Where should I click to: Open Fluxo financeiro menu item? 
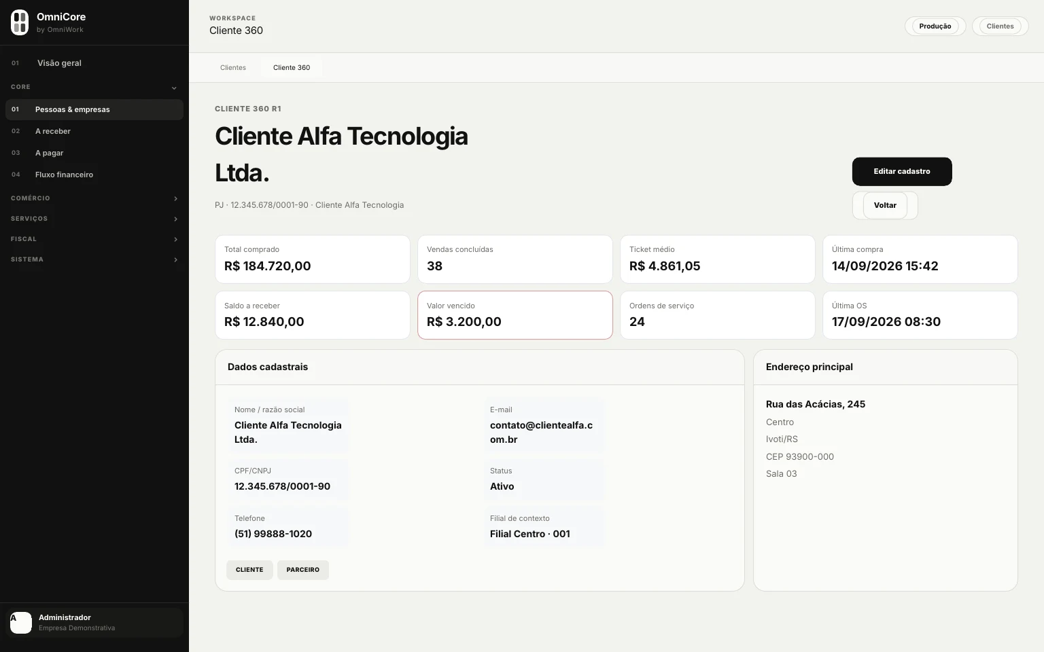[x=94, y=175]
